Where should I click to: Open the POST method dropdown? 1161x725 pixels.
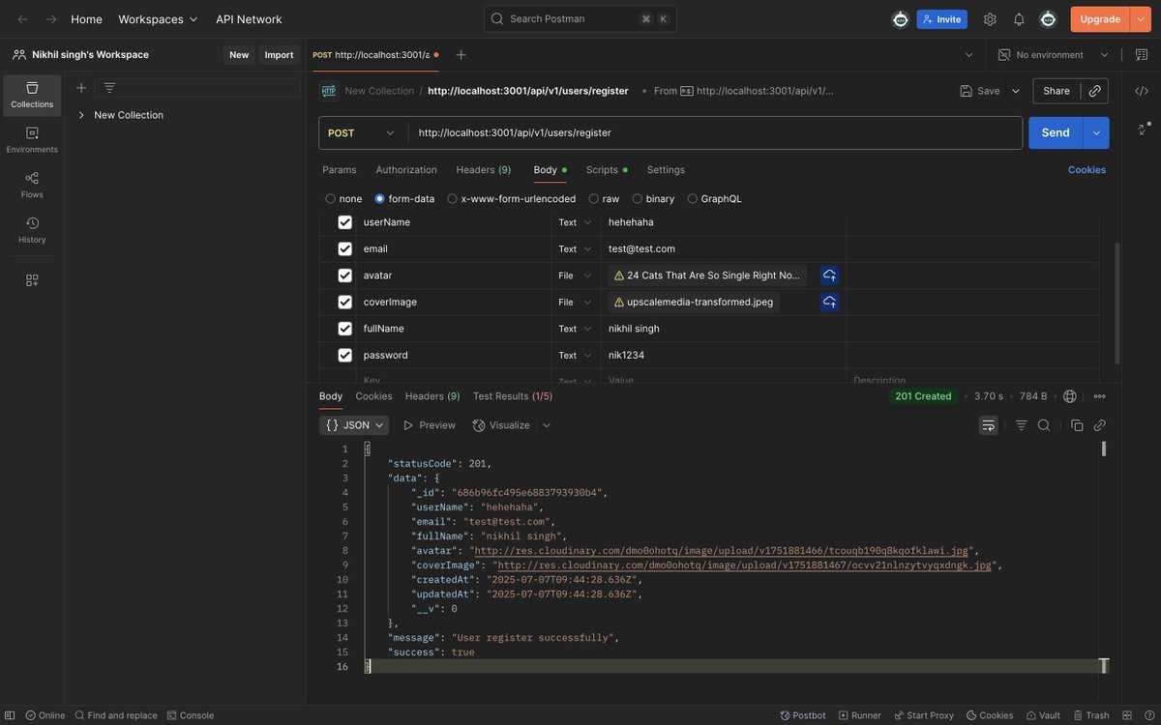[363, 132]
